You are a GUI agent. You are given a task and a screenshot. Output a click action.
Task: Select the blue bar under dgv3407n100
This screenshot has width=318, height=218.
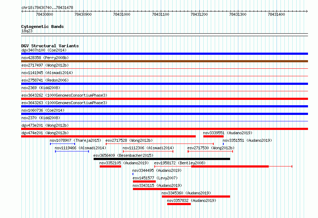pyautogui.click(x=164, y=54)
